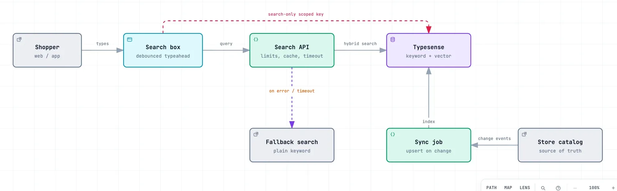The height and width of the screenshot is (191, 617).
Task: Click the 'keyword + vector' subtitle text
Action: (429, 56)
